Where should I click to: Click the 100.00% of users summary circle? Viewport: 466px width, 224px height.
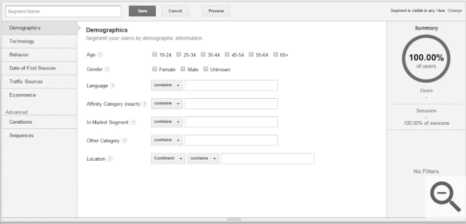426,59
